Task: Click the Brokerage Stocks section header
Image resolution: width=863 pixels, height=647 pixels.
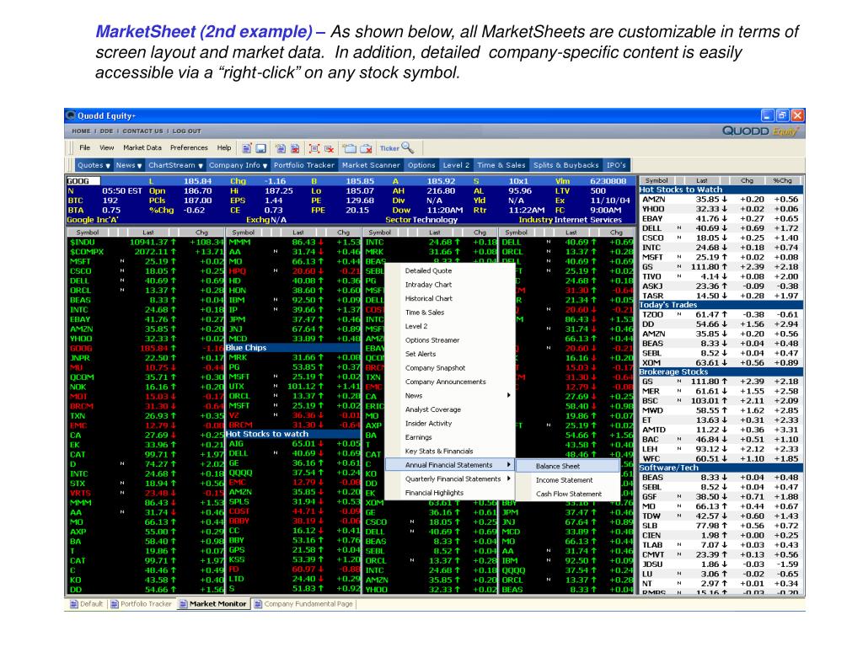Action: click(721, 372)
